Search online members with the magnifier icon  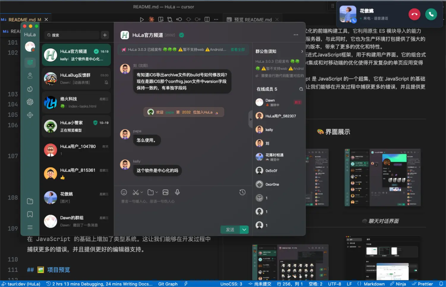coord(301,89)
